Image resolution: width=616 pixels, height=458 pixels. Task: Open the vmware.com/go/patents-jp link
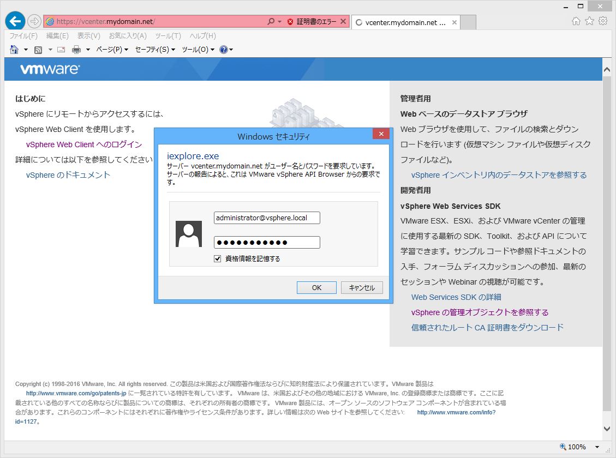pyautogui.click(x=76, y=393)
